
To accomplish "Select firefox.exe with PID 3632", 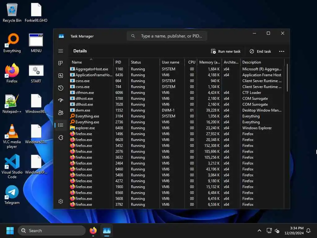I will coord(177,157).
